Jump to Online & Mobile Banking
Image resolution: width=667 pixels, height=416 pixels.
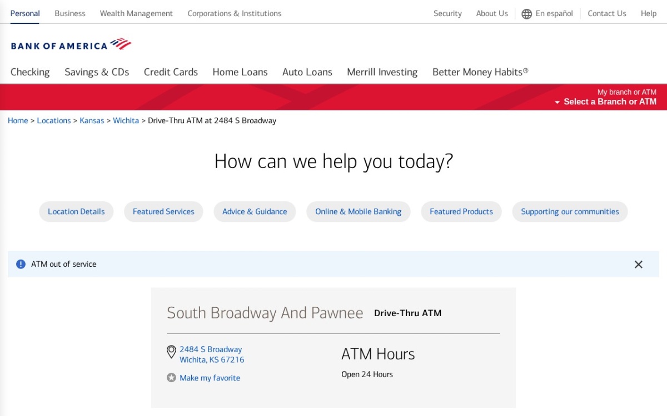coord(359,211)
